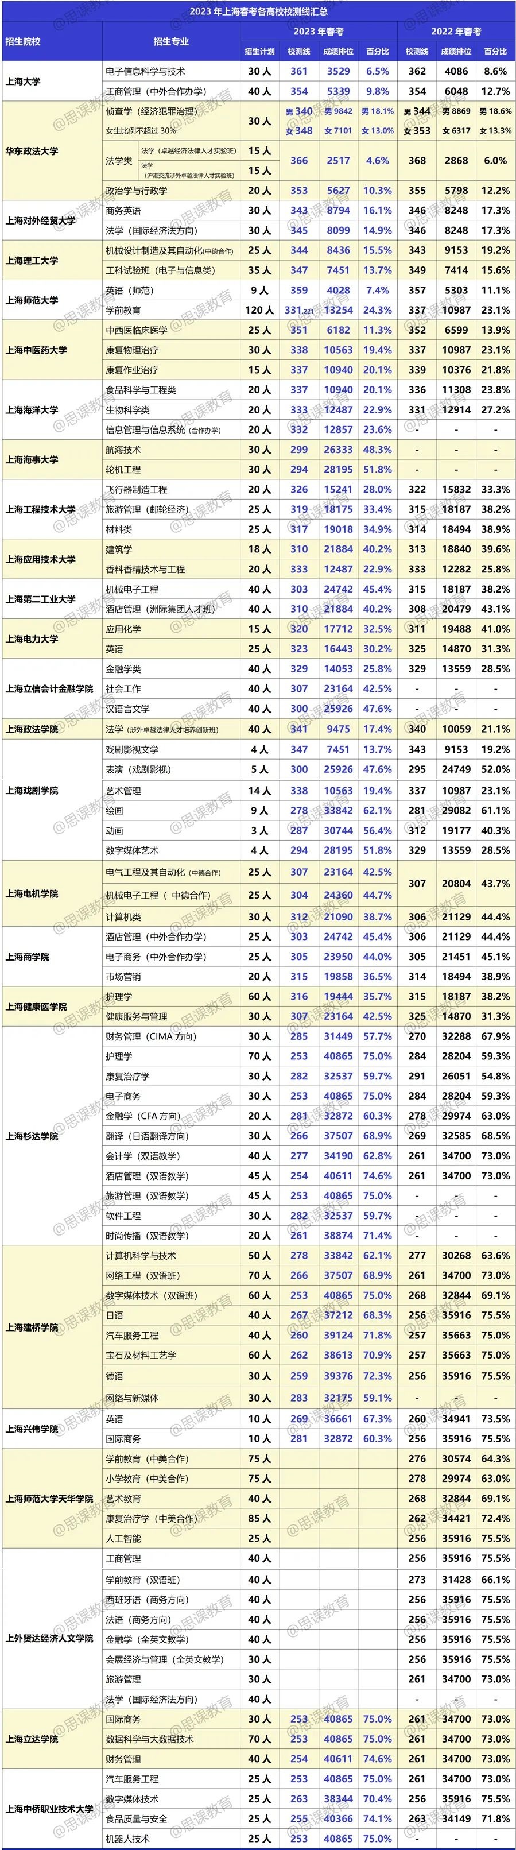Select the 上海大学 school cell
The width and height of the screenshot is (516, 1850).
23,81
